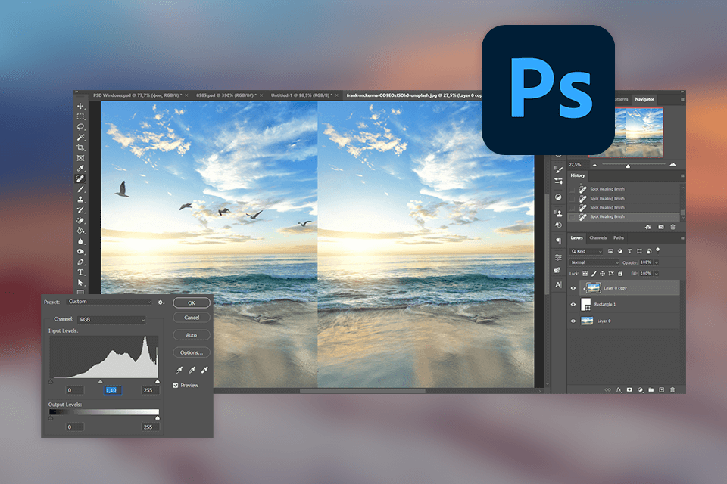Open the Navigator panel menu

682,100
